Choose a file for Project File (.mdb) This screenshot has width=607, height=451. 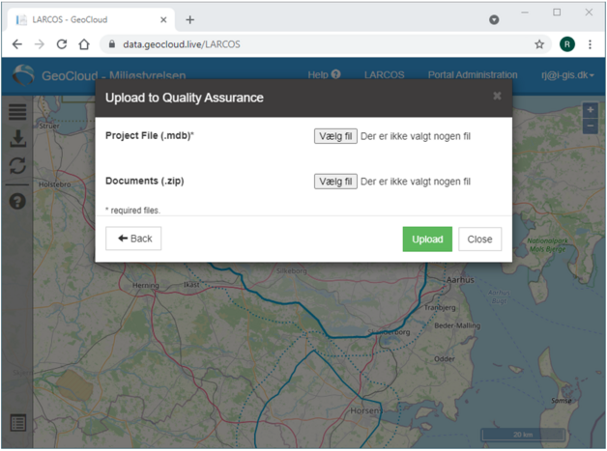point(335,136)
